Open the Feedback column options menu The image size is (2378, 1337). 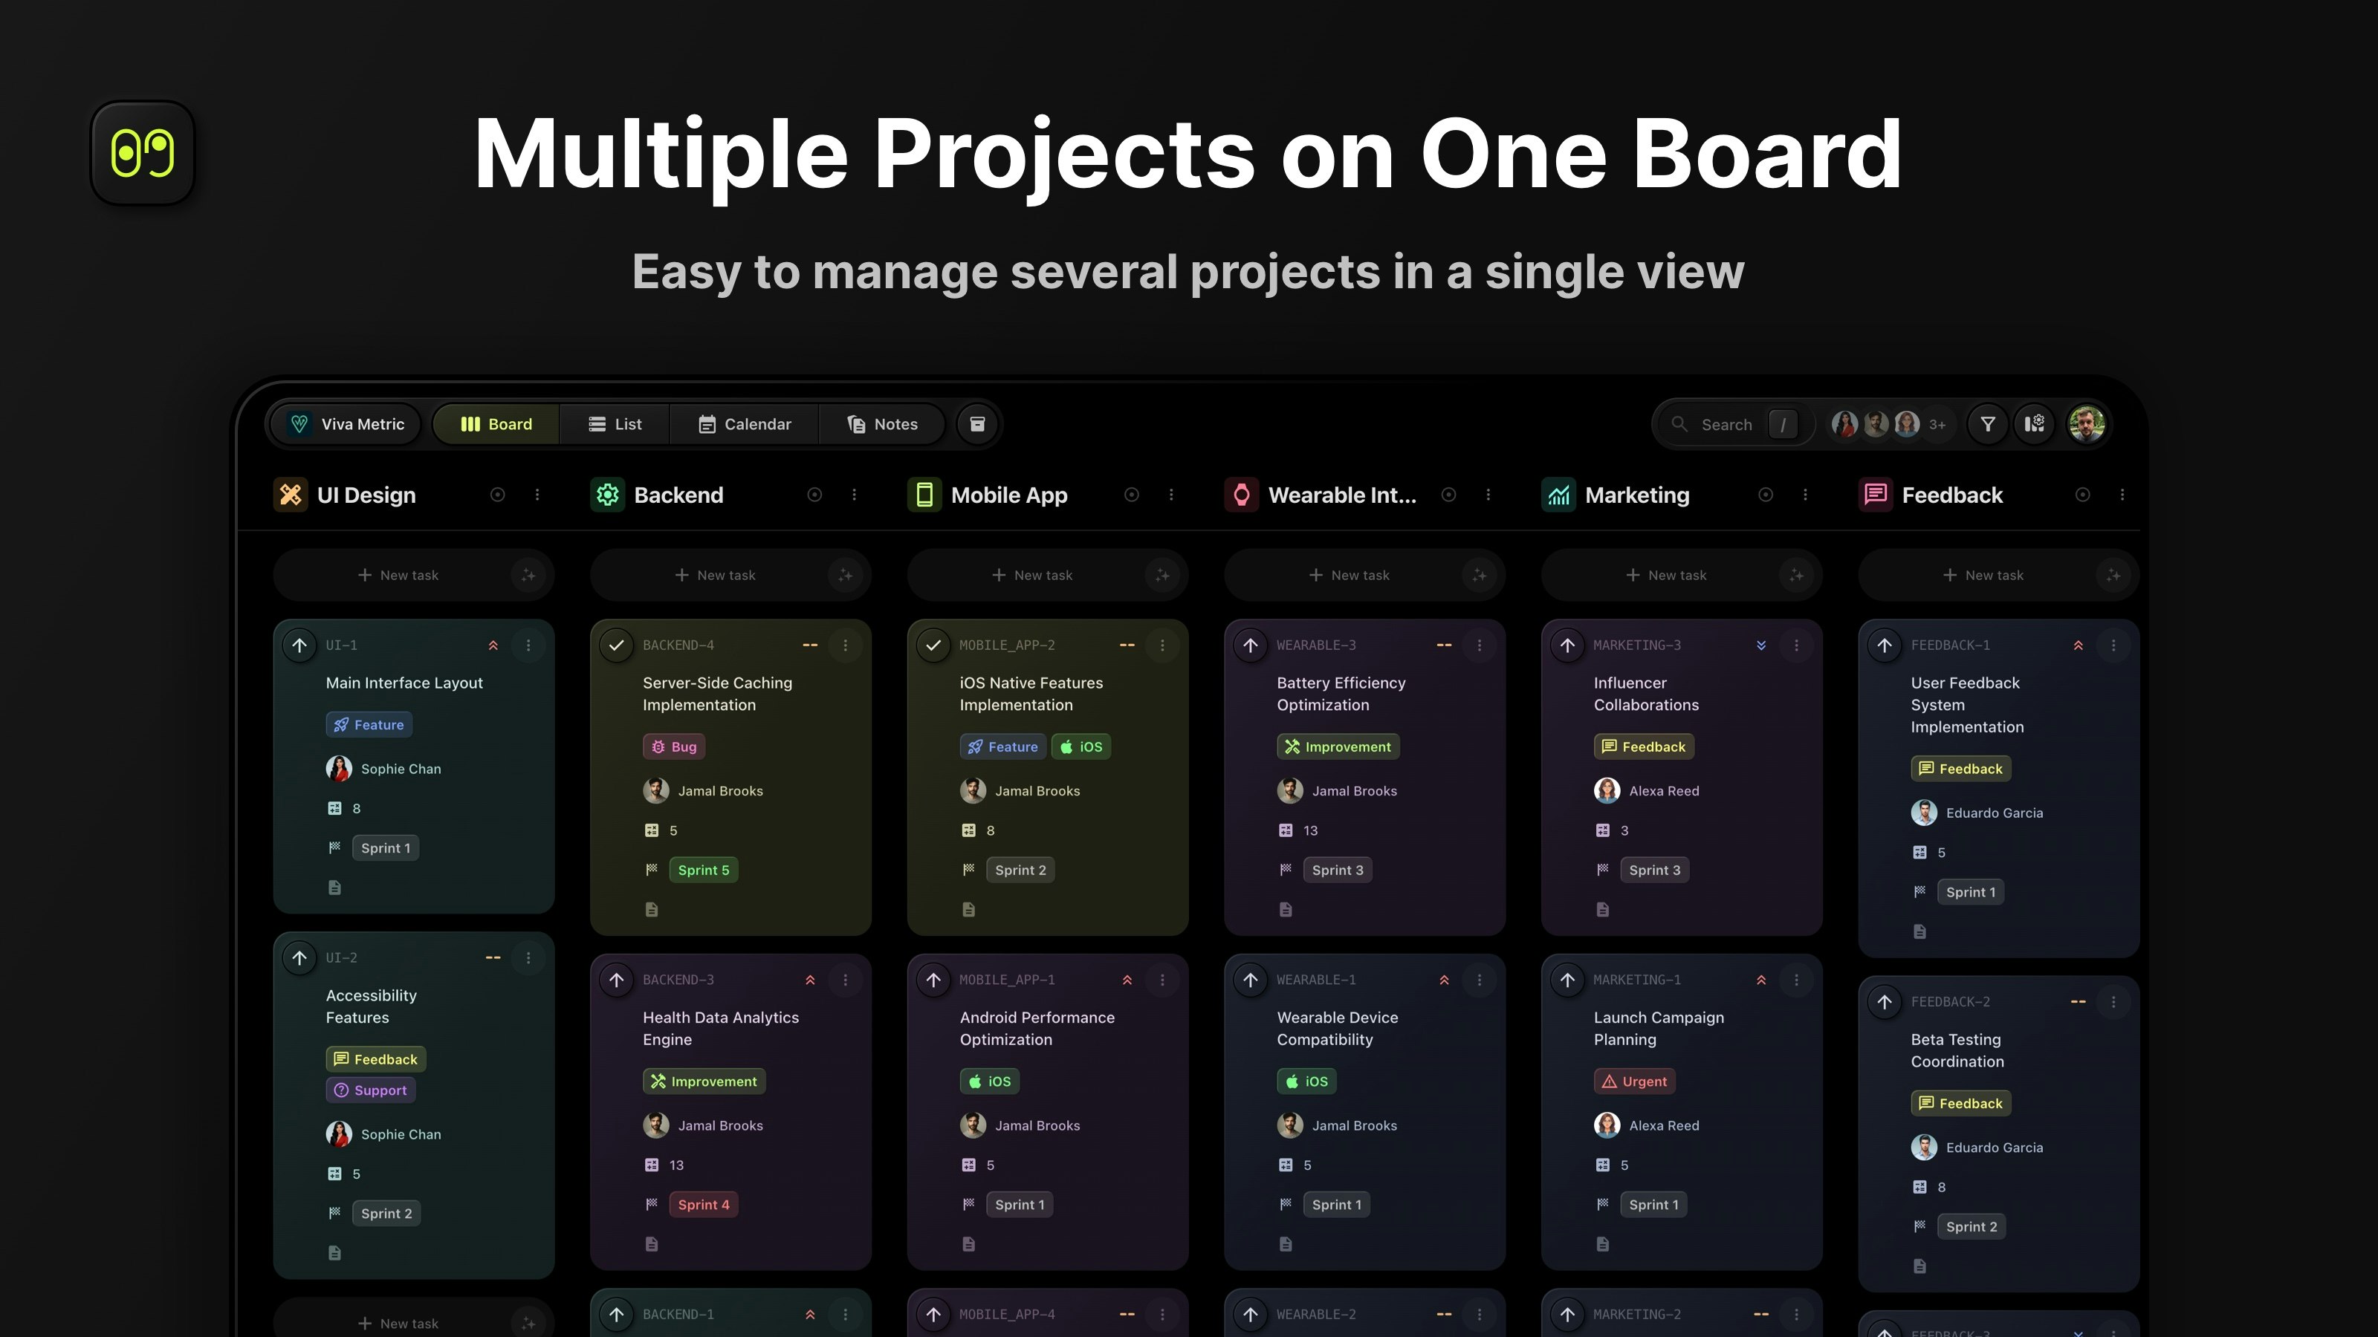pos(2122,495)
